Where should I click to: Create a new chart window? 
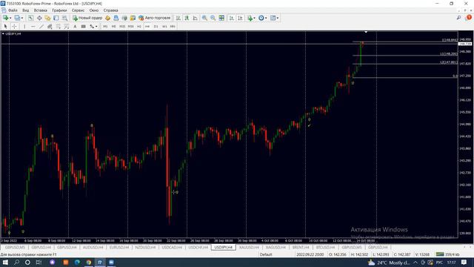[x=6, y=18]
